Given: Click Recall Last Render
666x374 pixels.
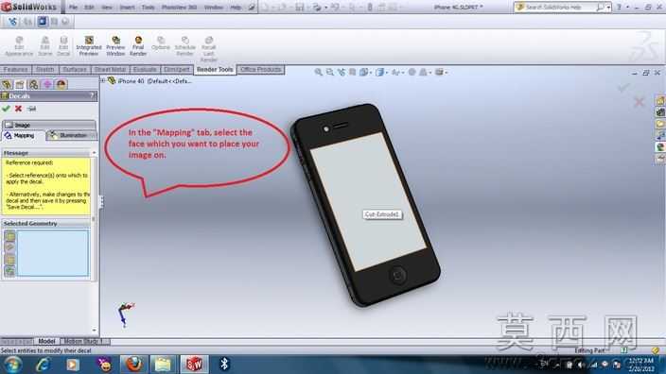Looking at the screenshot, I should coord(208,49).
